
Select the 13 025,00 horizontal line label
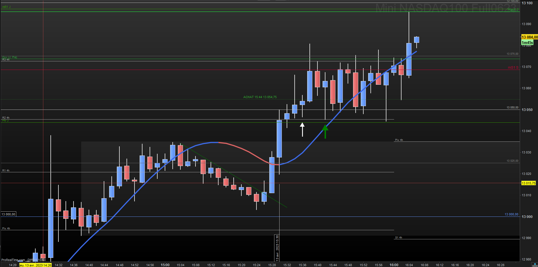pos(512,161)
